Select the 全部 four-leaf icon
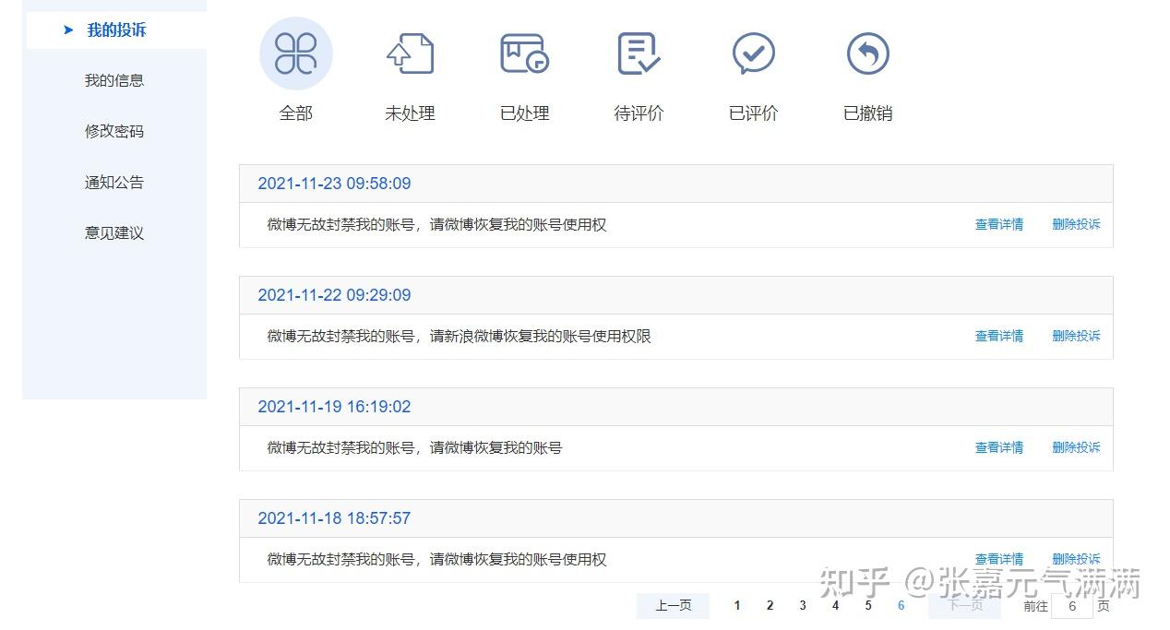 coord(296,53)
